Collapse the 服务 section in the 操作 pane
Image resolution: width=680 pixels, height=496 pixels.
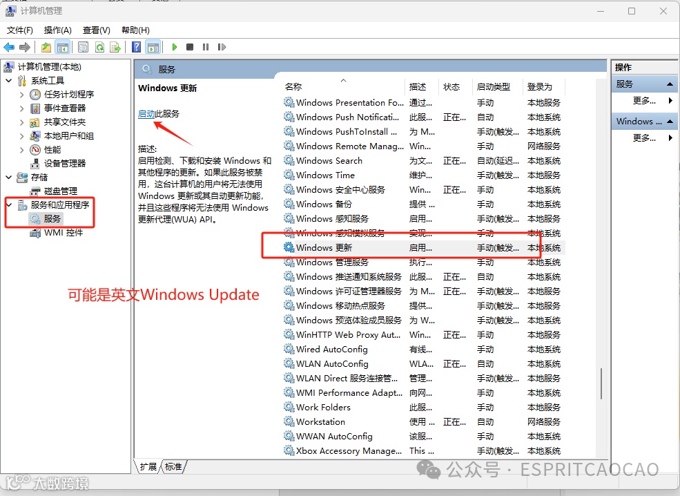670,84
